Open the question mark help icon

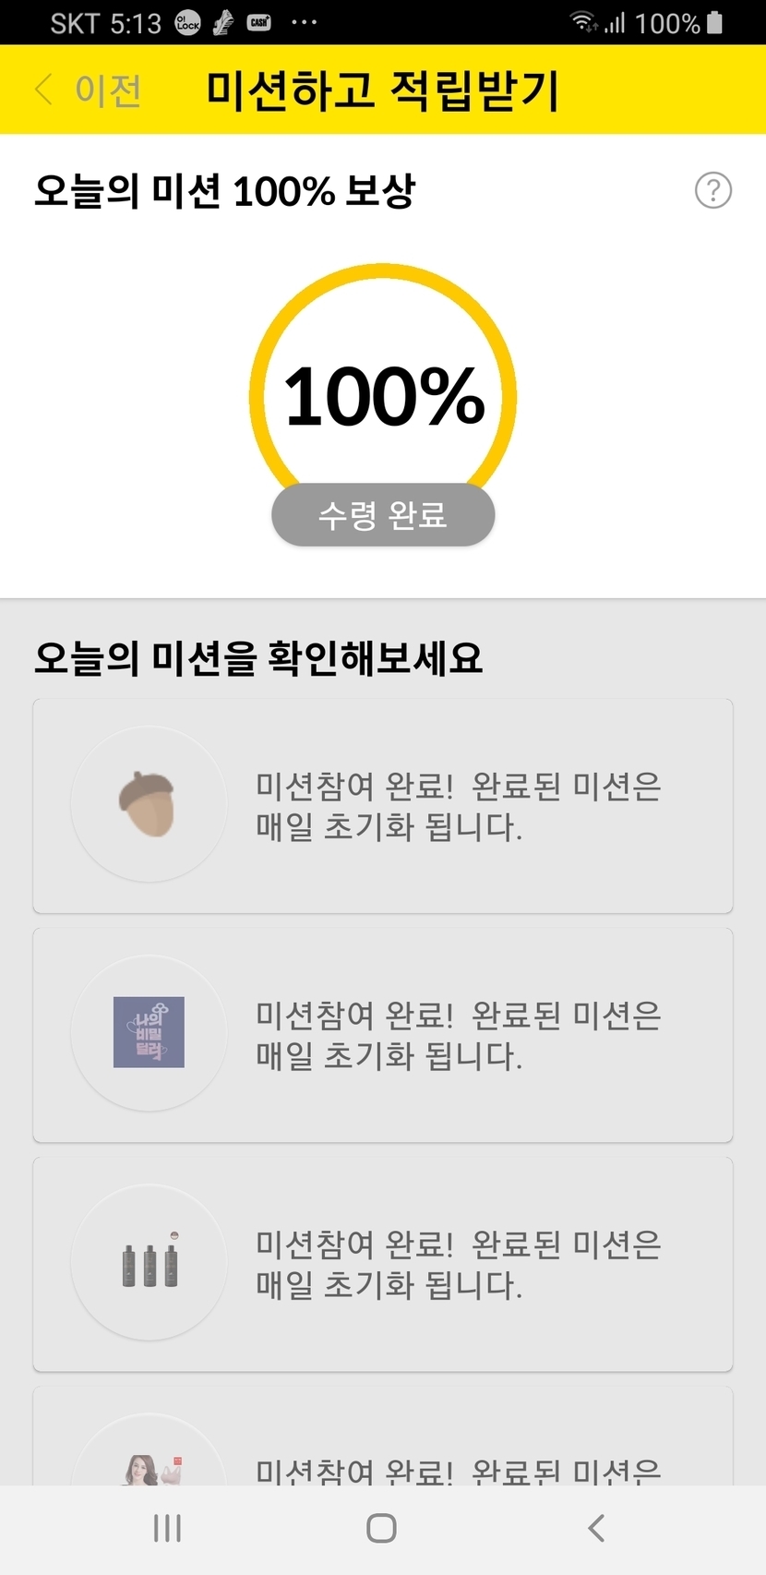tap(712, 191)
